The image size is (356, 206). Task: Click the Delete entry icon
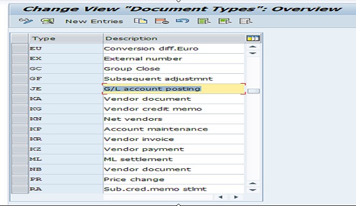click(x=162, y=21)
